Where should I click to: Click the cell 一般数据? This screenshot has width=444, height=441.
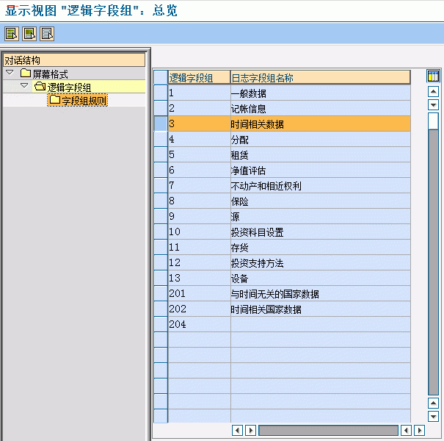(x=320, y=93)
